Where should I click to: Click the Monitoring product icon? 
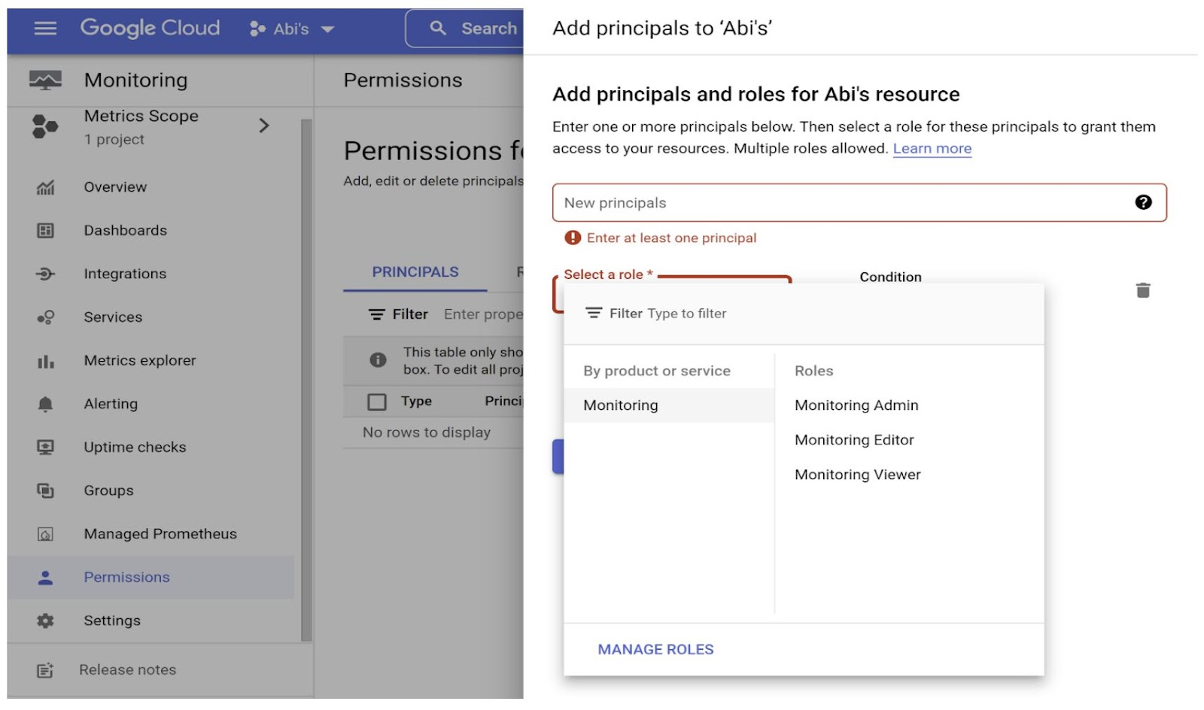pos(45,80)
